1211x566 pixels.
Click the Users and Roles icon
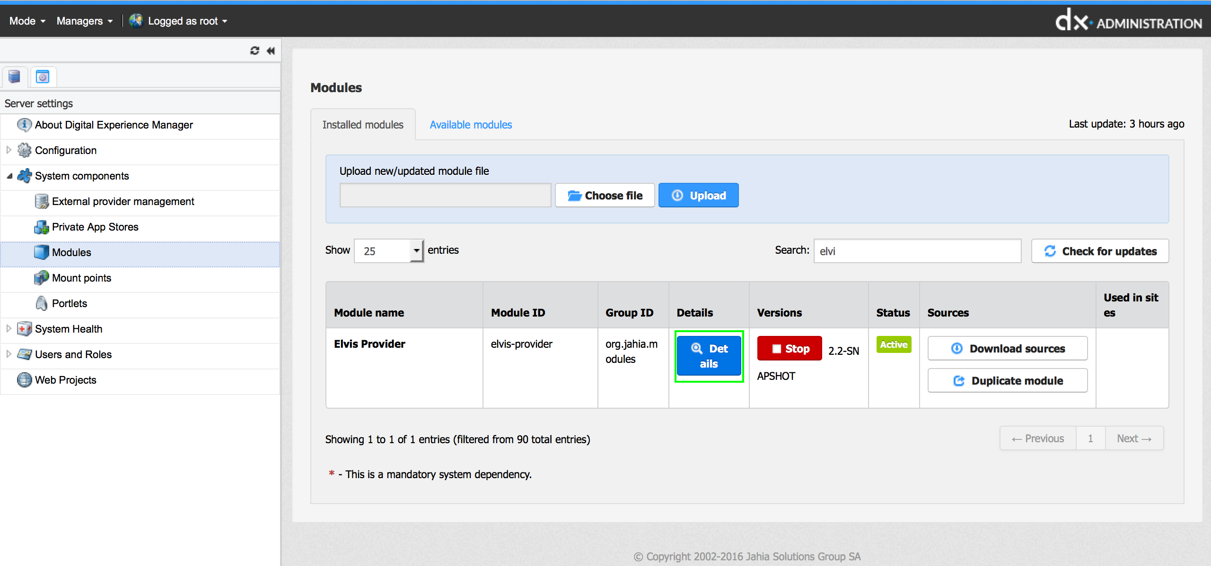pos(24,354)
